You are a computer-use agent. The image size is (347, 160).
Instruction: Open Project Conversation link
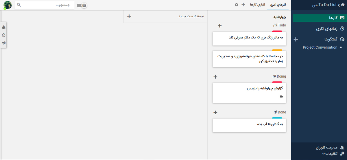(x=320, y=47)
